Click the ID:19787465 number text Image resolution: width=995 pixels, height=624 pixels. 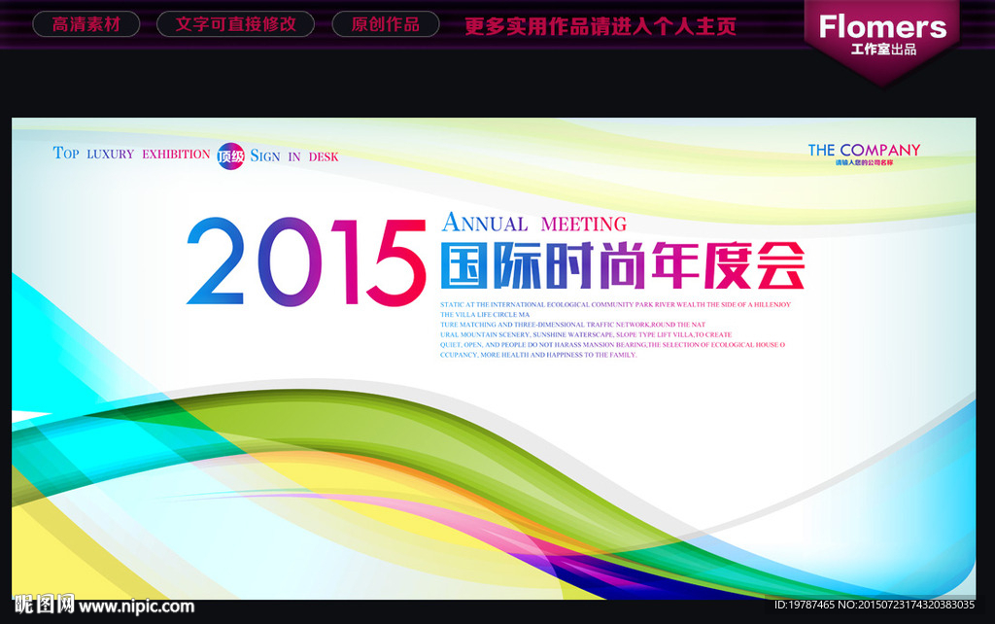(x=804, y=605)
